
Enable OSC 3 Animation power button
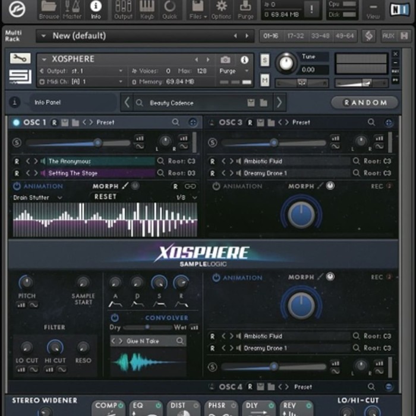click(x=216, y=186)
